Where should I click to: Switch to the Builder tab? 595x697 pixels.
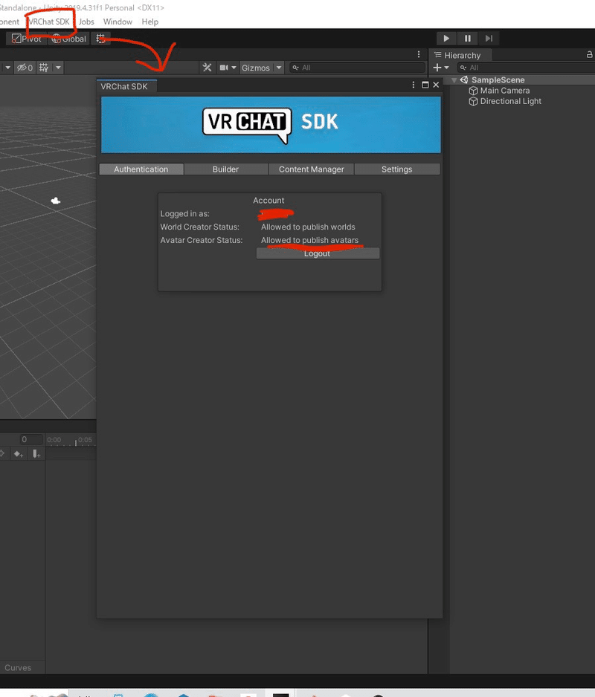point(225,169)
